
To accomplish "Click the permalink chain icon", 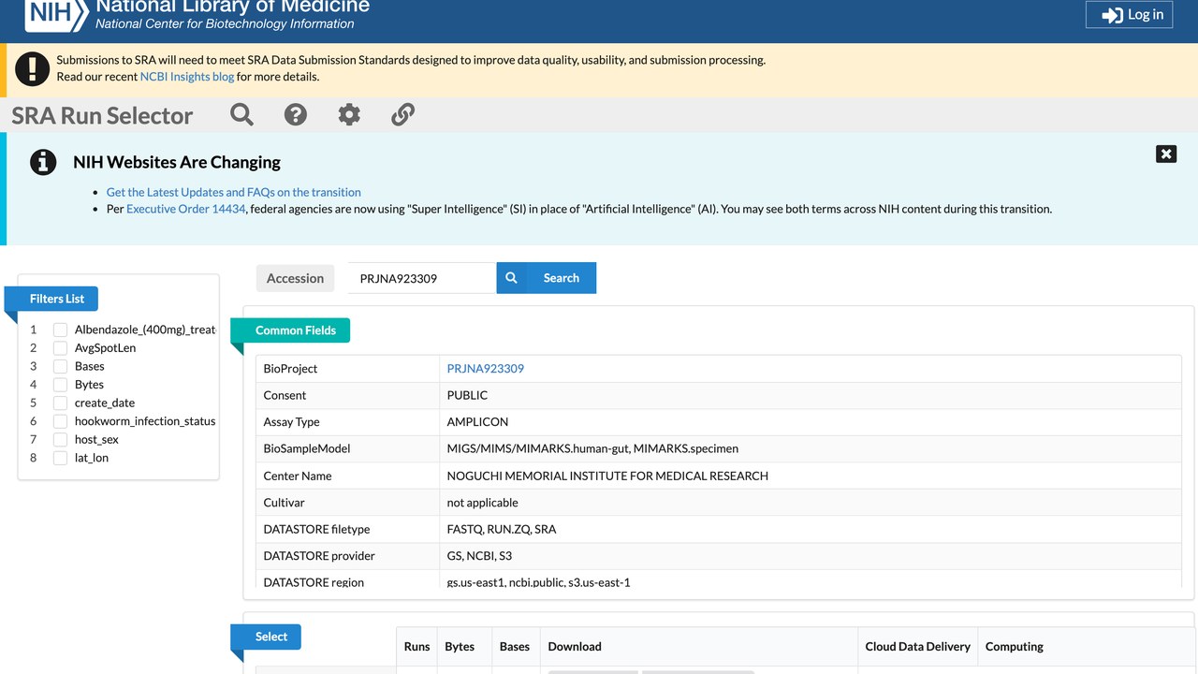I will pos(402,114).
